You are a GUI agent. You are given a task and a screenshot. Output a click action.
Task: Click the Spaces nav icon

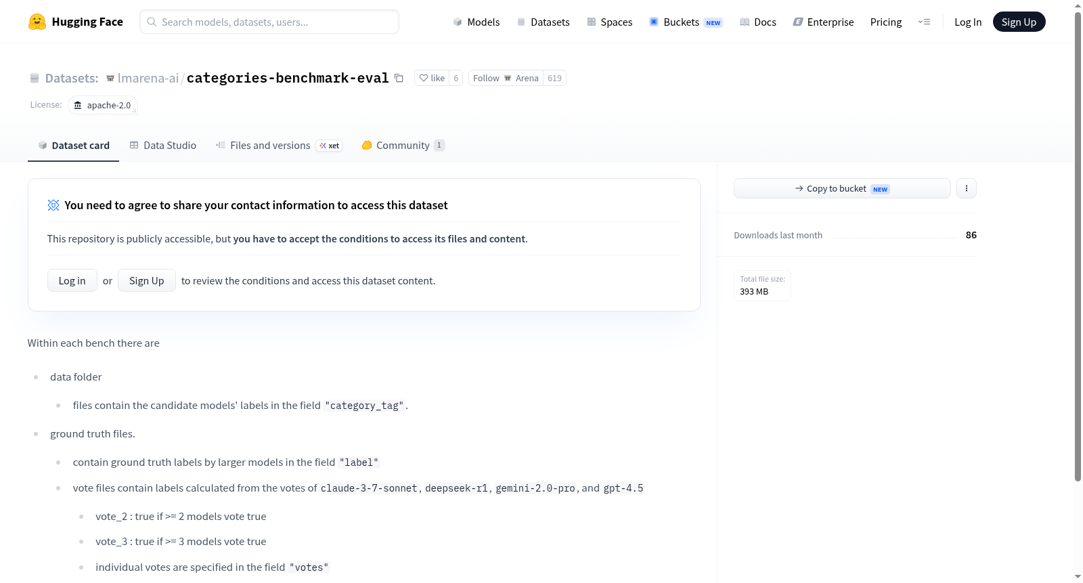pos(592,22)
